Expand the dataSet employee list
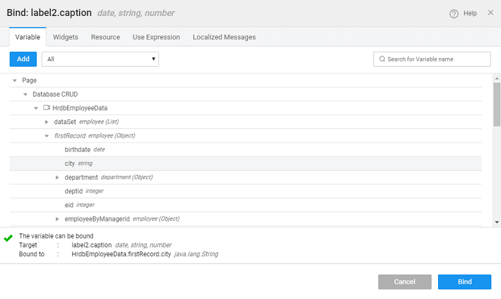This screenshot has height=299, width=501. 46,122
